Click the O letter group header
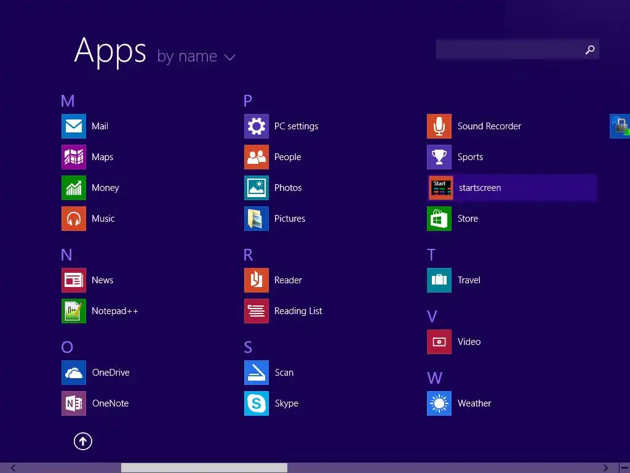This screenshot has width=630, height=473. point(67,347)
